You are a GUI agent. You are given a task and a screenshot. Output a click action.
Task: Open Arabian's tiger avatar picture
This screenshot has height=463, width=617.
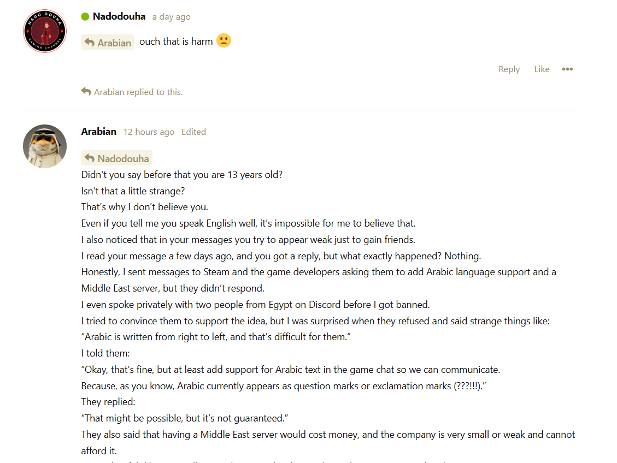pyautogui.click(x=45, y=146)
